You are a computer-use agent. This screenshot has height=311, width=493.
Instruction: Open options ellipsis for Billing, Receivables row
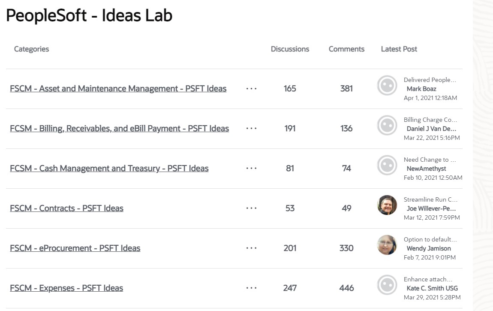[x=252, y=129]
